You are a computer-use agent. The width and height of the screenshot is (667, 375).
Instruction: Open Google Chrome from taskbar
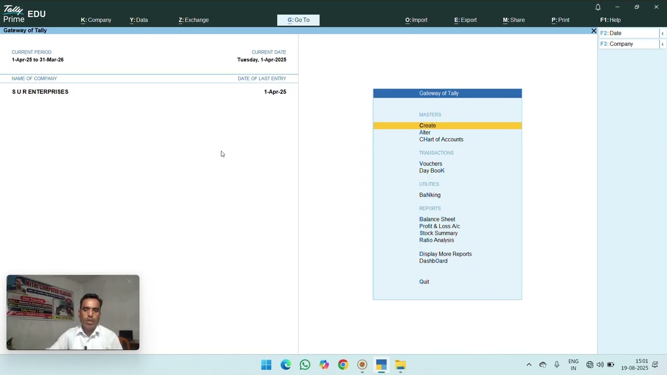(x=343, y=365)
